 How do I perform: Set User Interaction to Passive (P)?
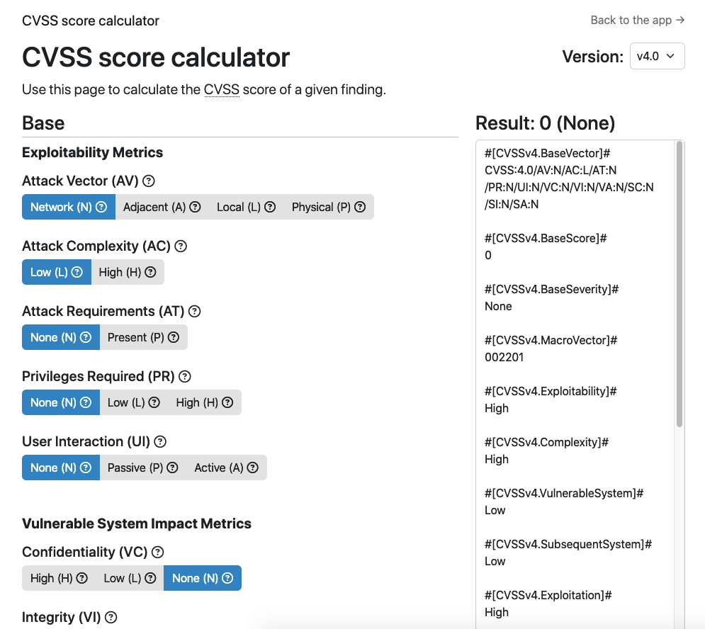(143, 467)
